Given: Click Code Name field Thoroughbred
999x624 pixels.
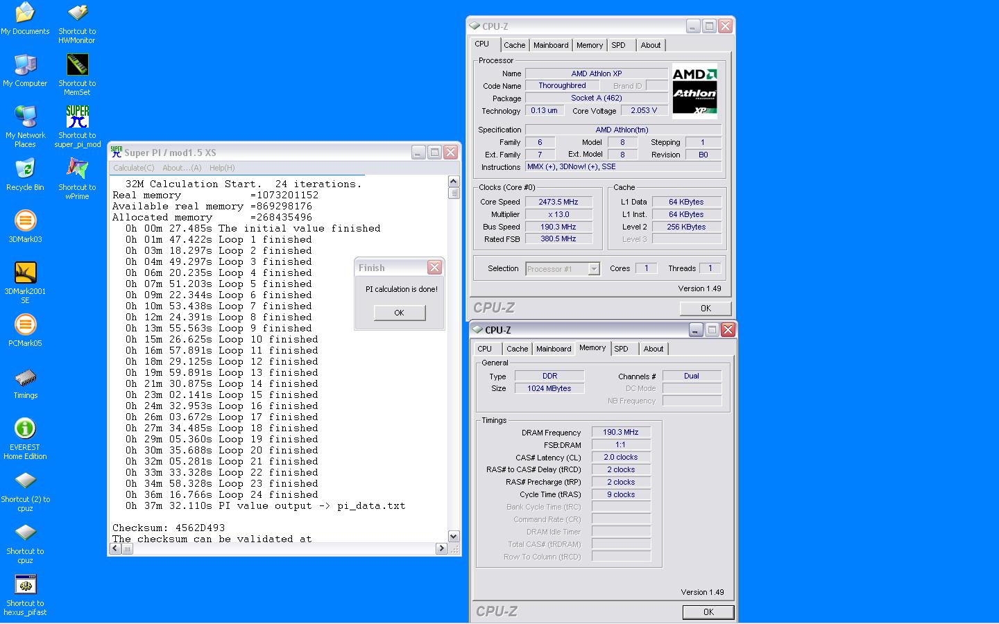Looking at the screenshot, I should click(562, 85).
